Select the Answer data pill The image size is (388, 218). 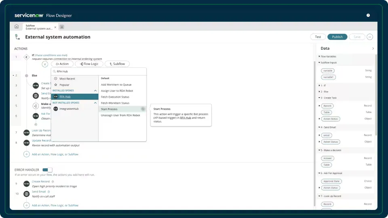coord(327,158)
